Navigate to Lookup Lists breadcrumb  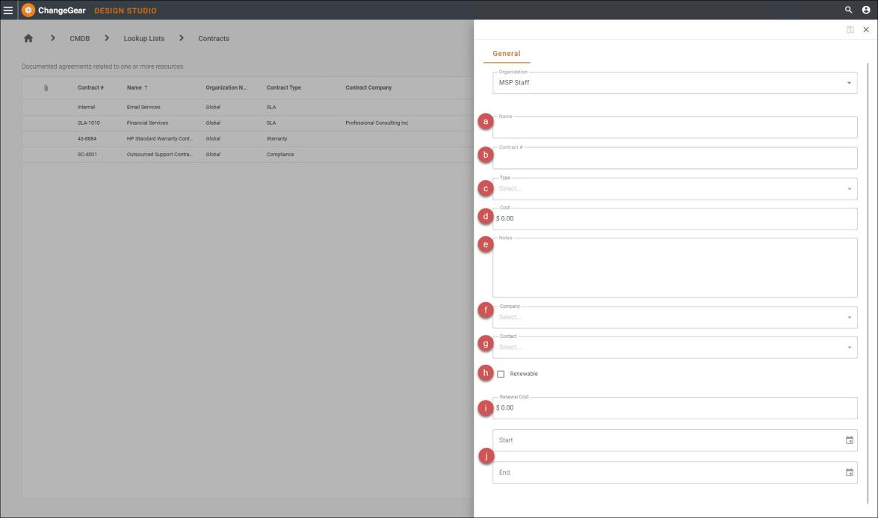[x=143, y=39]
